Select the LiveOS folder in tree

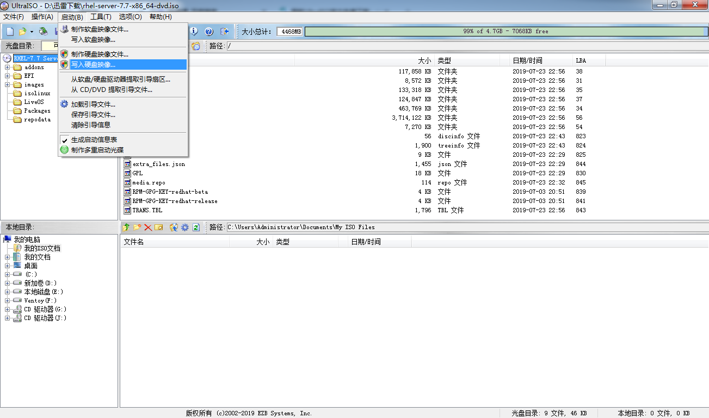[34, 102]
